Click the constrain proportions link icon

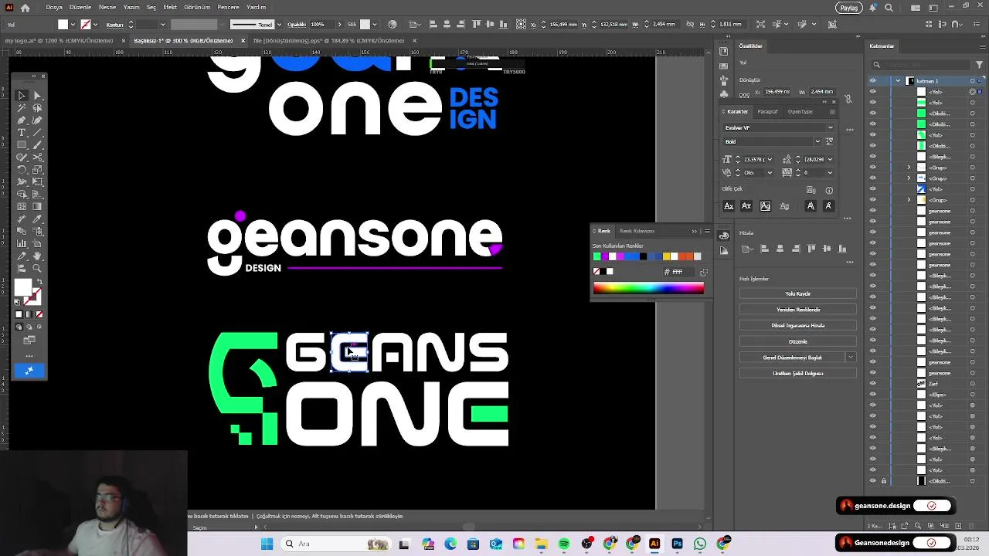[848, 99]
